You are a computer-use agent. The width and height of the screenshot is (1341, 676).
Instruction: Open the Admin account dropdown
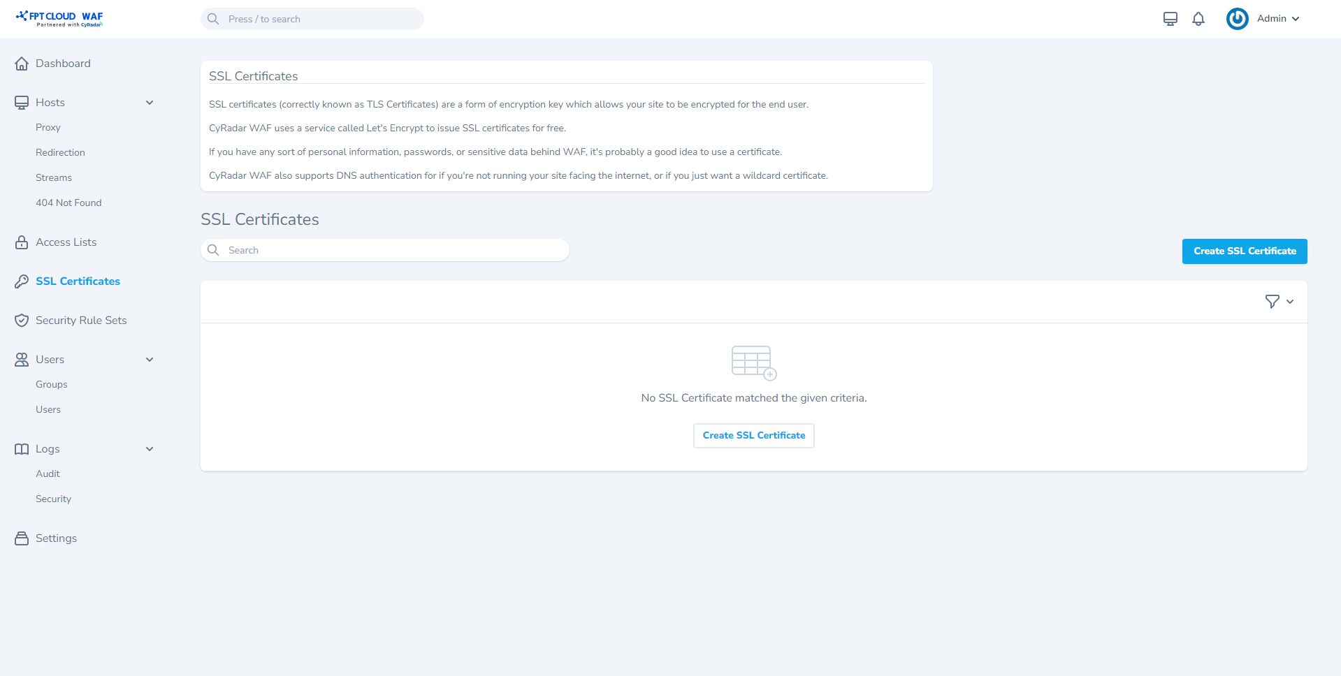click(x=1278, y=19)
